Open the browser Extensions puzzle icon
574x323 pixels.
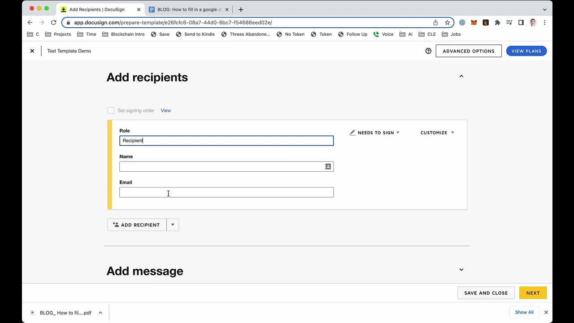point(497,22)
